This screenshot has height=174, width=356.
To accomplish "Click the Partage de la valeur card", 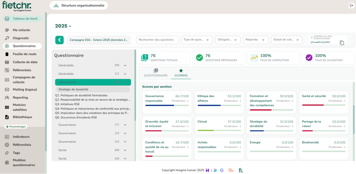I will [x=324, y=126].
